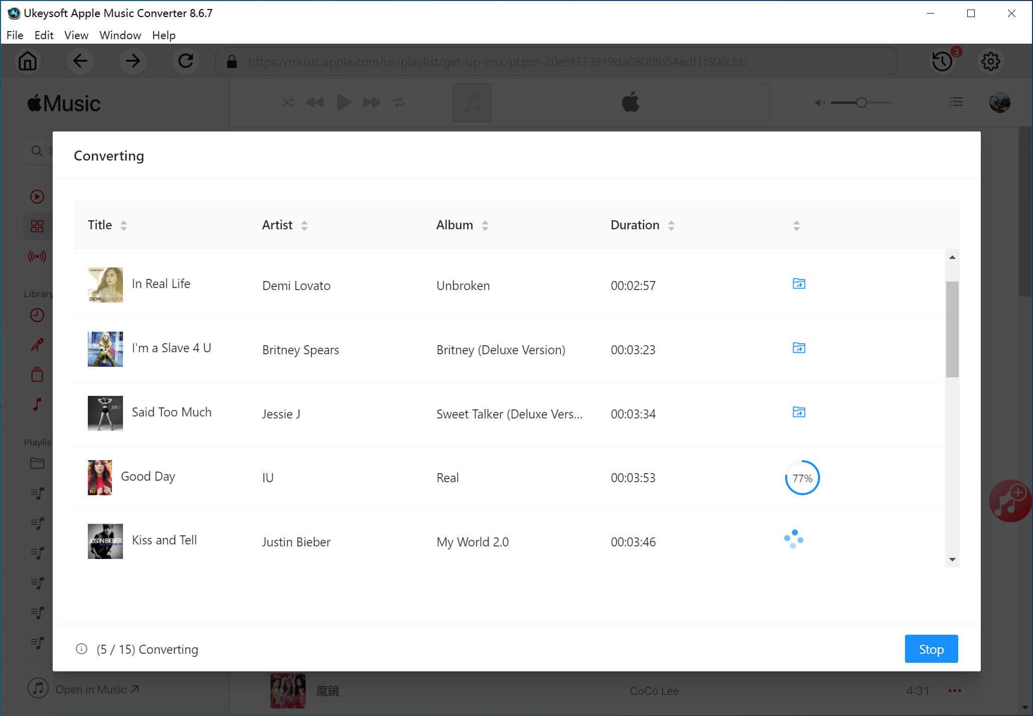The width and height of the screenshot is (1033, 716).
Task: Click the history icon with notification badge
Action: point(943,61)
